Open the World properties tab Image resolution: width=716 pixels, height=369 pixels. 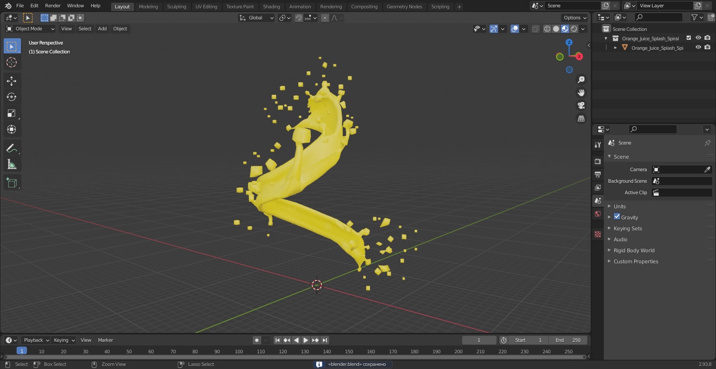598,214
